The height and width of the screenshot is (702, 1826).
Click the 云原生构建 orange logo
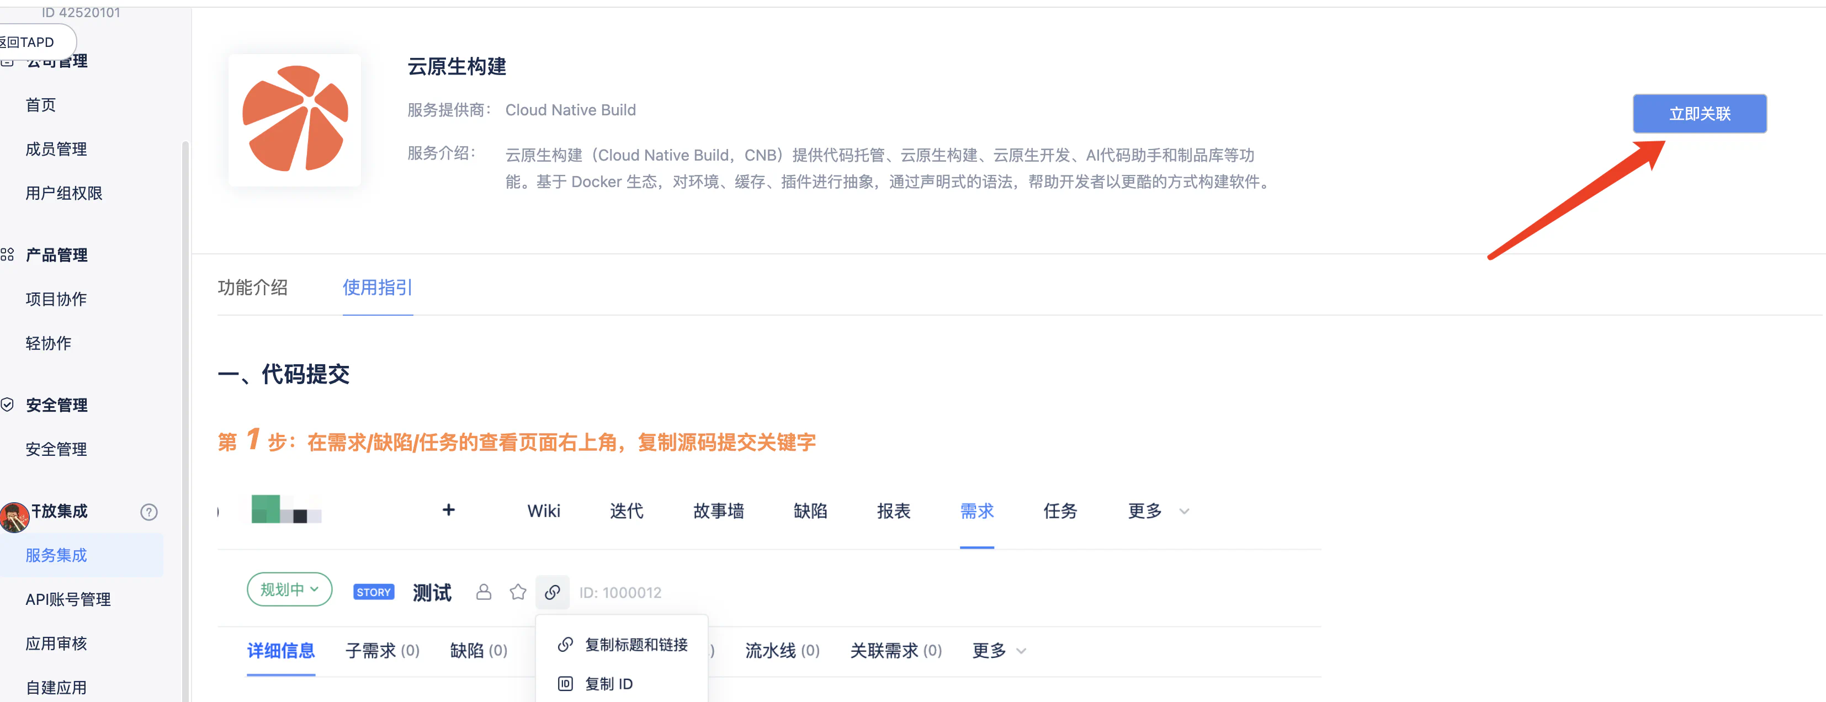(295, 119)
